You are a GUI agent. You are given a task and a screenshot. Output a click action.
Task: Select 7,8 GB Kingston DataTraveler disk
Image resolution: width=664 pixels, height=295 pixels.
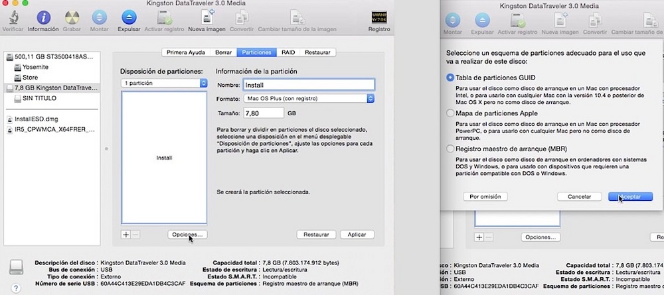pos(52,88)
